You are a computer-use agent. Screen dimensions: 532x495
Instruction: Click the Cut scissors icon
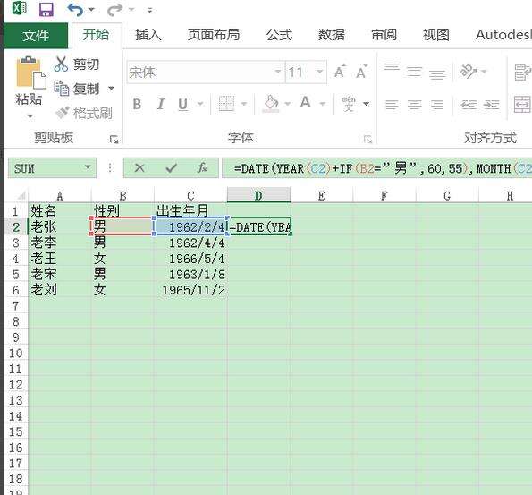(61, 64)
